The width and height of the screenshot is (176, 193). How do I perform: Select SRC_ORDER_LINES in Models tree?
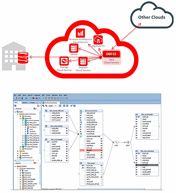point(31,184)
